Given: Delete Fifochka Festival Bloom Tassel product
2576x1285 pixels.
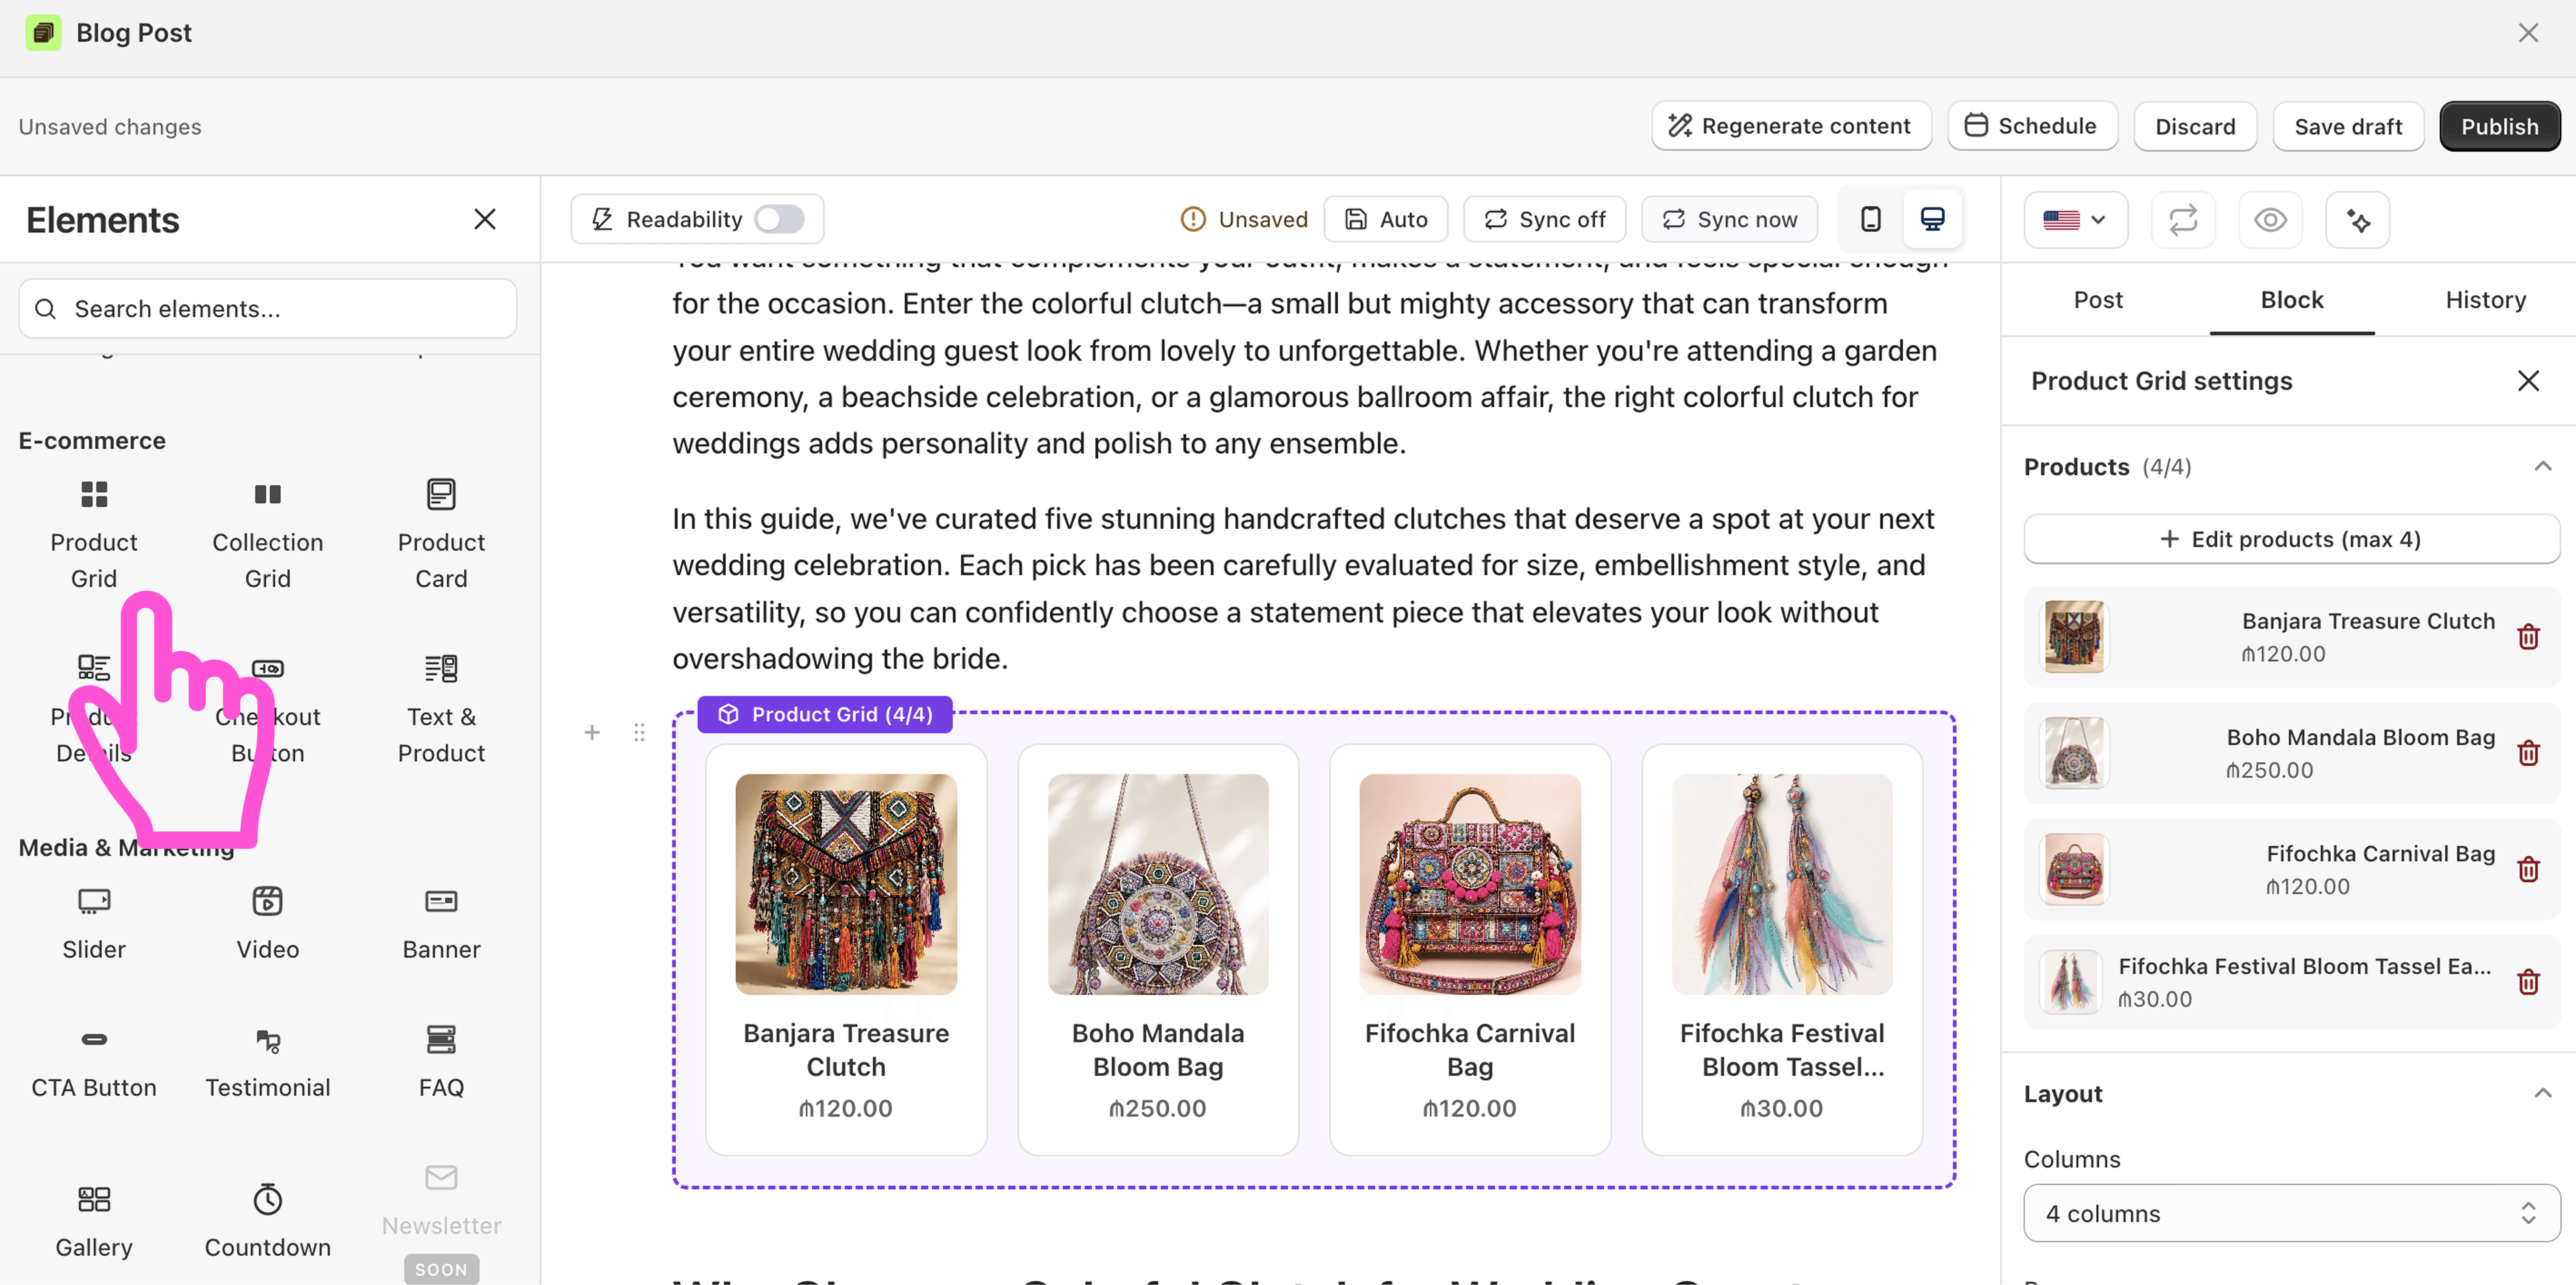Looking at the screenshot, I should pos(2528,982).
